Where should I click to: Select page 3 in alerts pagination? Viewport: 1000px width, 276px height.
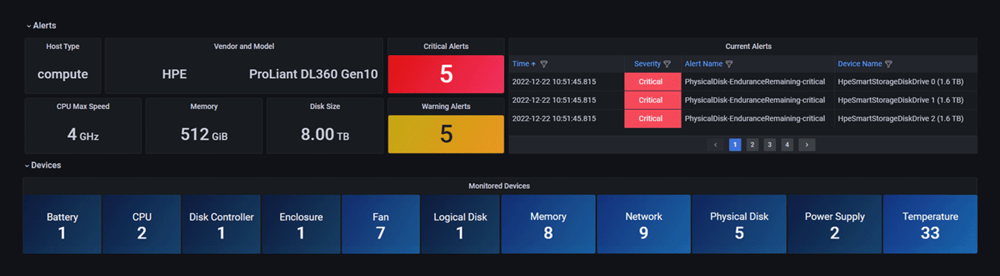770,145
